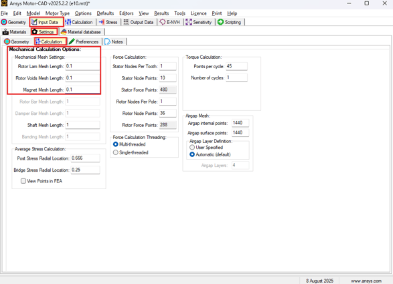This screenshot has height=284, width=393.
Task: Open the Output Data tab
Action: coord(139,22)
